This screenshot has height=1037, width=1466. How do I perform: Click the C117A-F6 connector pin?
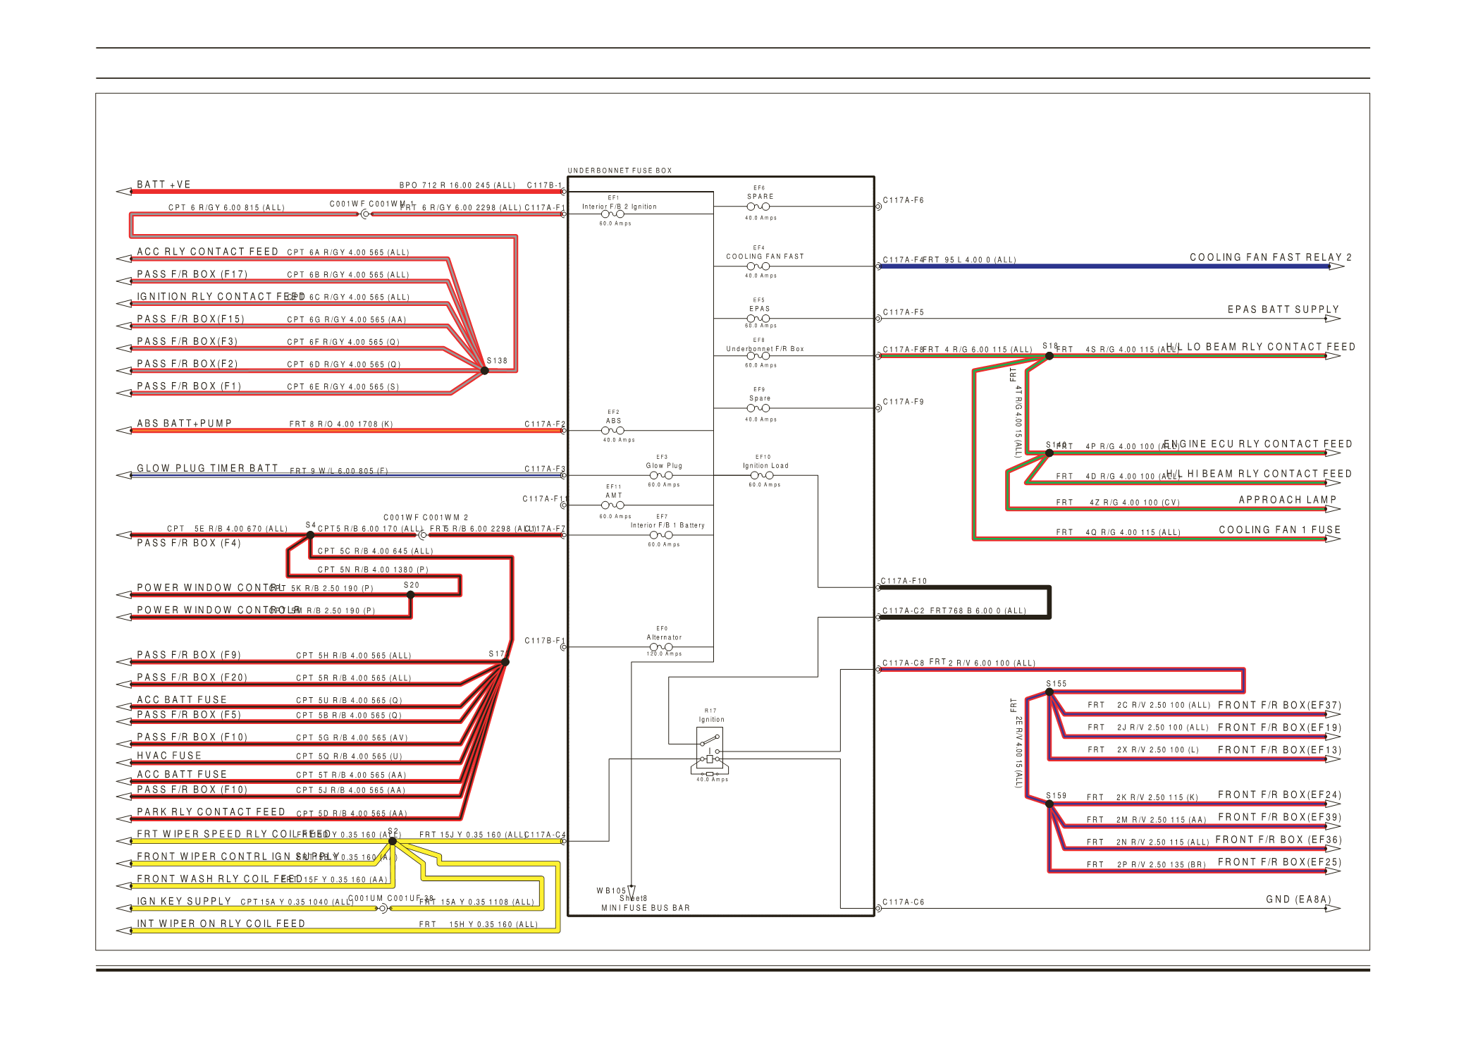click(x=878, y=207)
